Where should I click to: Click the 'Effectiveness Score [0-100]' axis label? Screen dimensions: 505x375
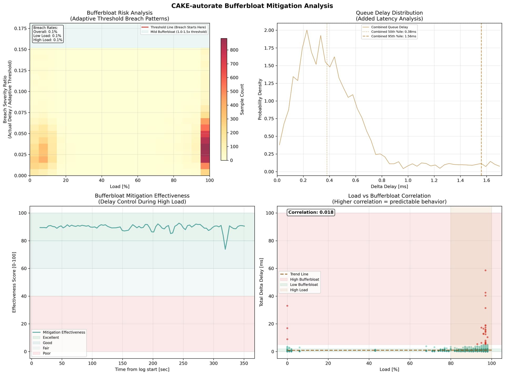[14, 282]
